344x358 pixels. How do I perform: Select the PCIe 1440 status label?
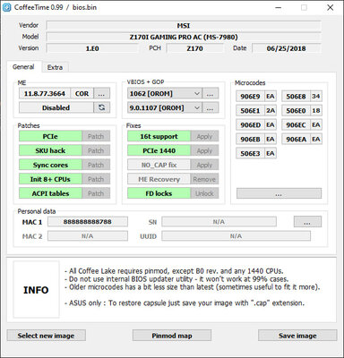pos(159,150)
